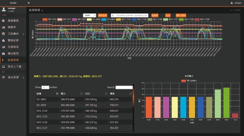Click the 電力(kWh) legend swatch above bar chart
The image size is (244, 136).
(x=184, y=81)
